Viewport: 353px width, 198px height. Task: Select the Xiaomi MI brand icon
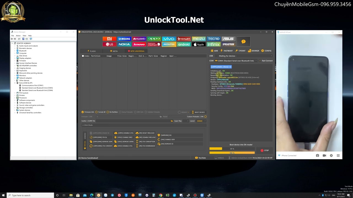pos(109,39)
